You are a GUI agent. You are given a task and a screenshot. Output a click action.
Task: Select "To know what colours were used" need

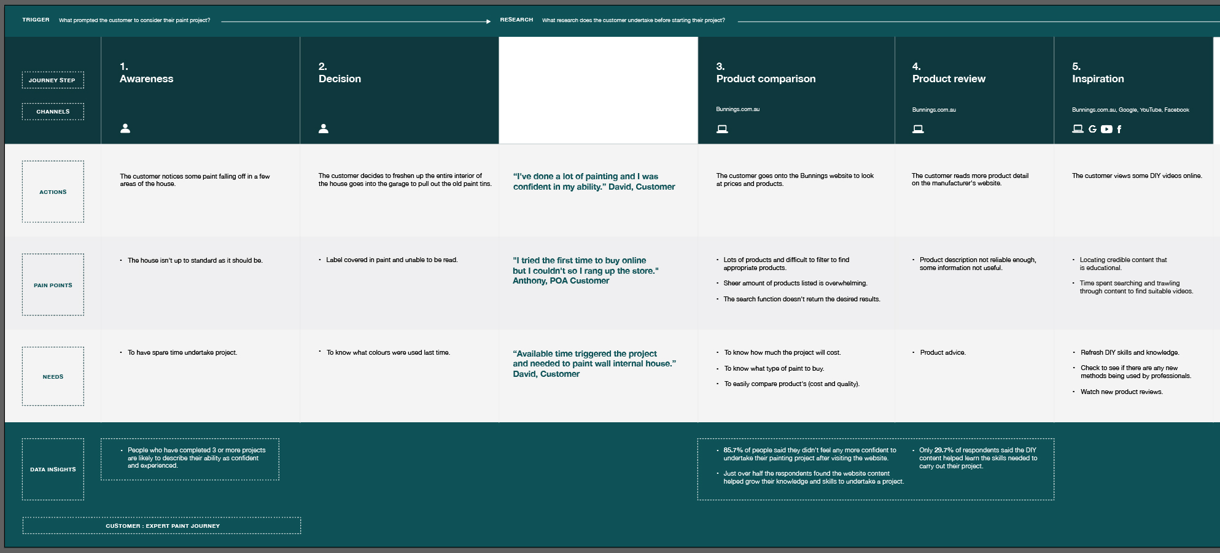[x=388, y=352]
